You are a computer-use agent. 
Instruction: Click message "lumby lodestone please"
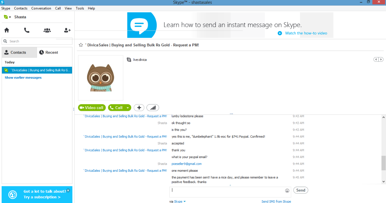tap(187, 116)
